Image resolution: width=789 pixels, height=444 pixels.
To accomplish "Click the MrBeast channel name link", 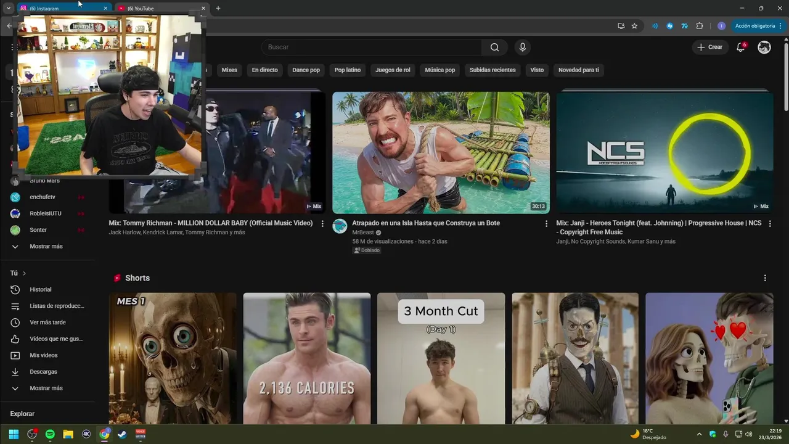I will tap(363, 232).
